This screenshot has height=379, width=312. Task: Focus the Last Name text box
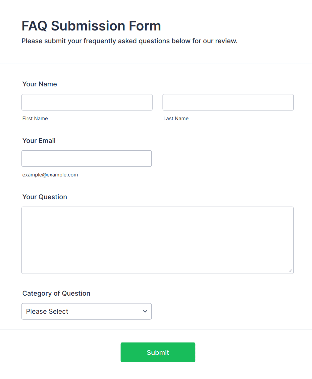[228, 102]
